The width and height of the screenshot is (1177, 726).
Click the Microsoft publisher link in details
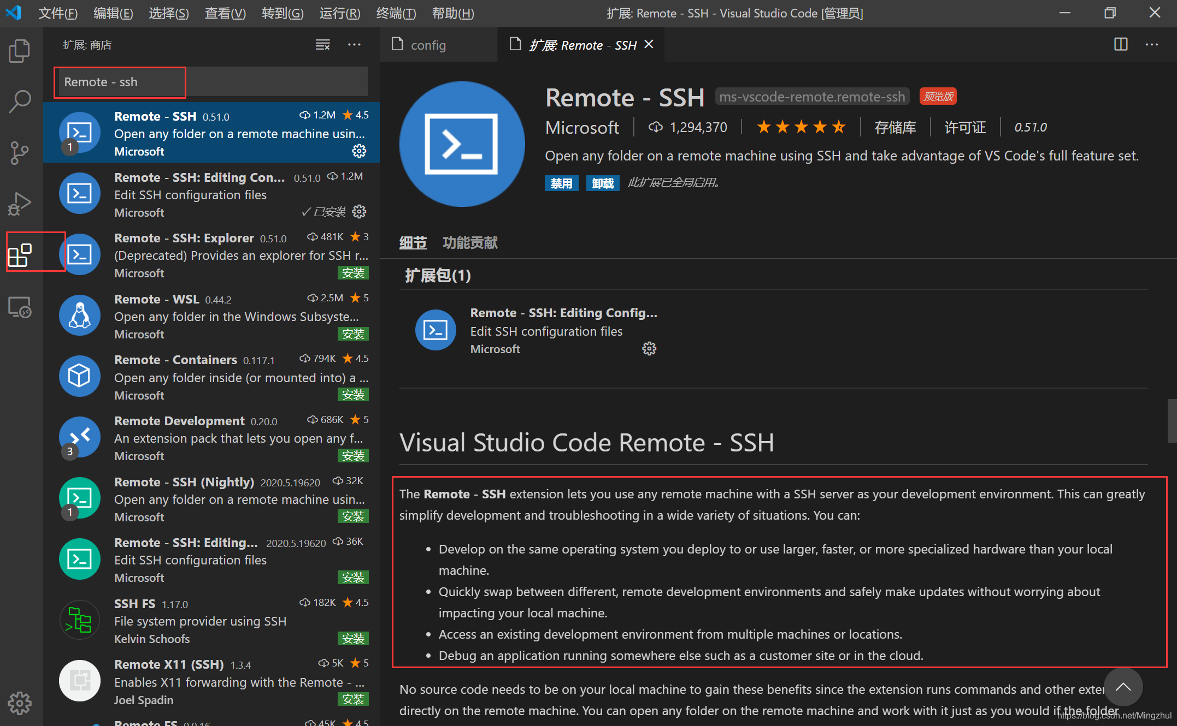pos(582,127)
